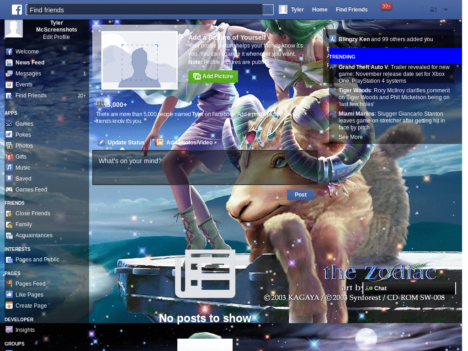
Task: Open the Edit Profile link
Action: coord(56,37)
